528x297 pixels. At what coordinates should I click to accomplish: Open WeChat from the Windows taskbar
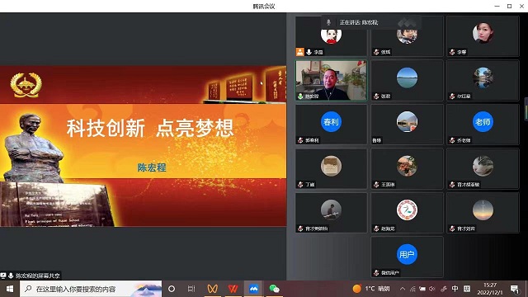click(274, 289)
